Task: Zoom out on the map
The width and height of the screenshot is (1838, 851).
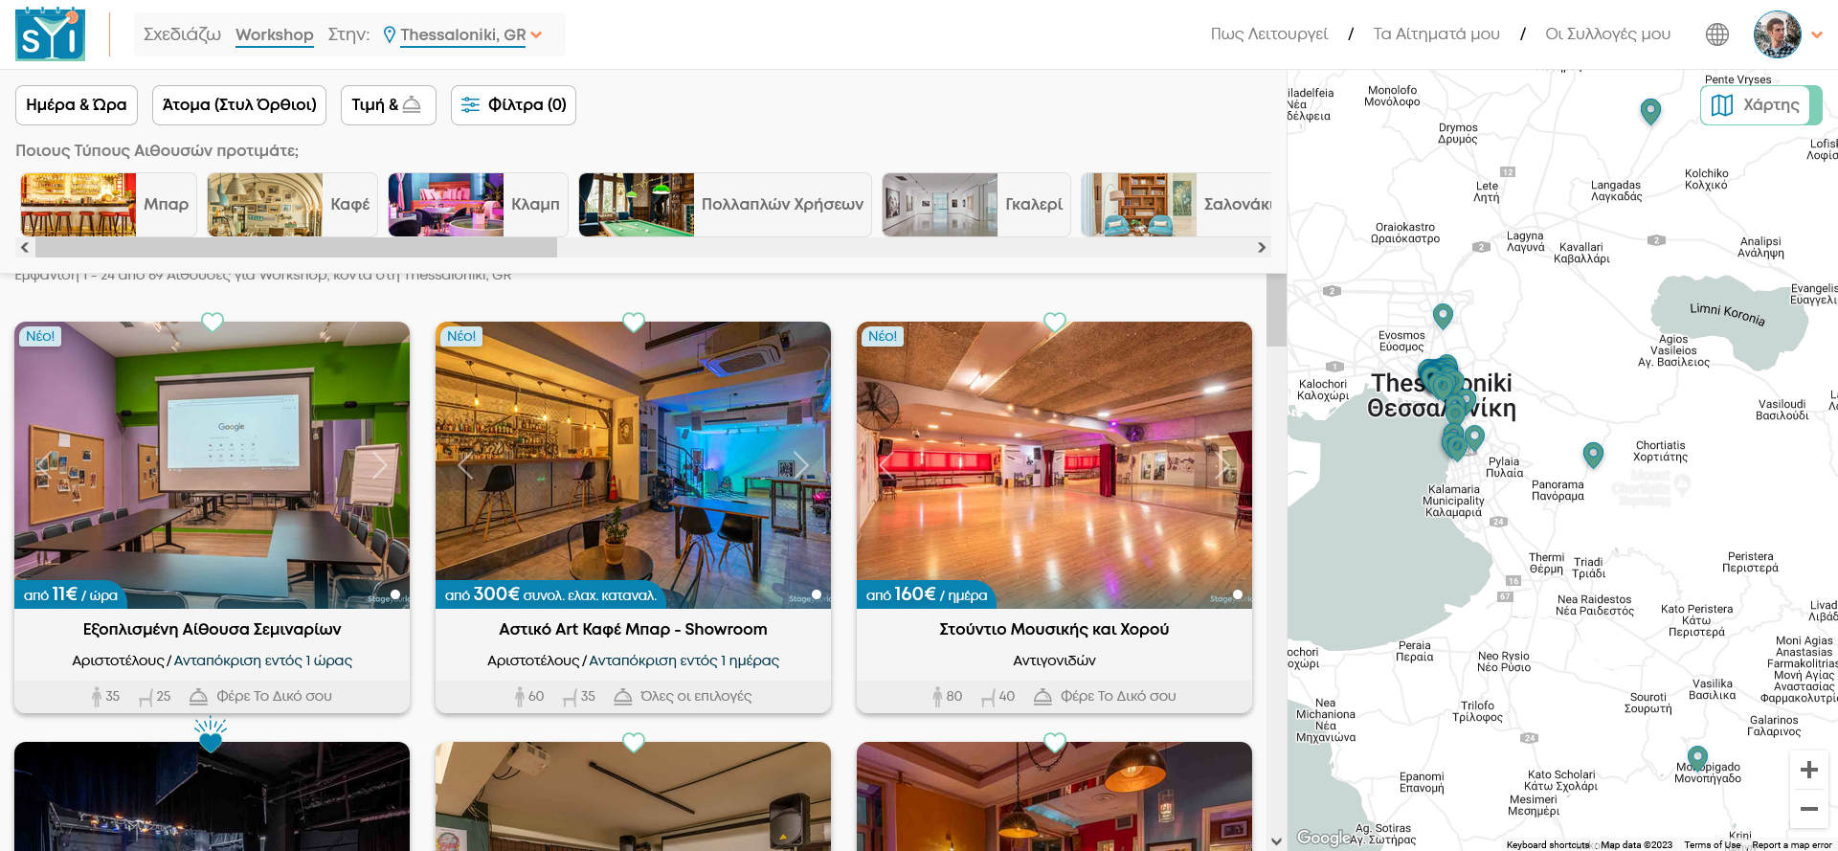Action: click(x=1808, y=809)
